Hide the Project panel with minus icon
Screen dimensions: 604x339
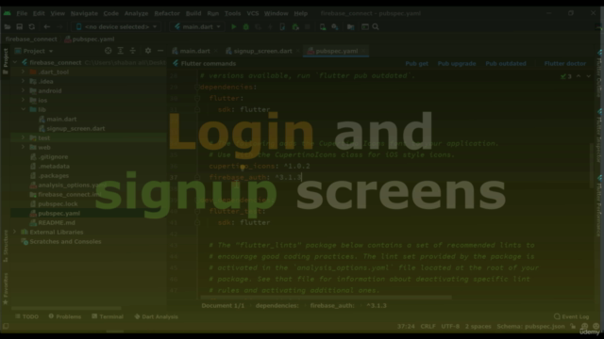tap(160, 51)
